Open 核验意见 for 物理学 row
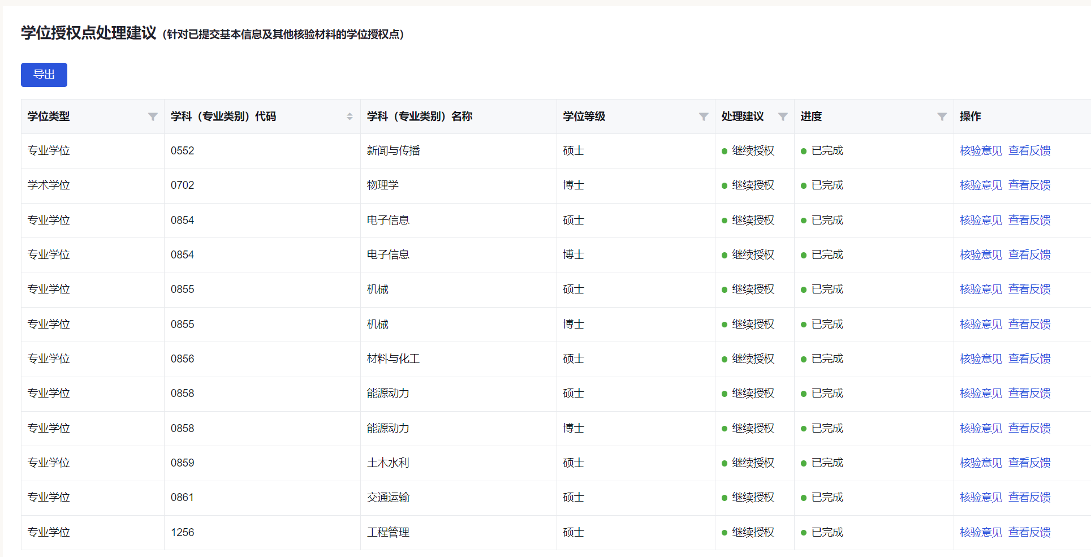 pyautogui.click(x=981, y=185)
